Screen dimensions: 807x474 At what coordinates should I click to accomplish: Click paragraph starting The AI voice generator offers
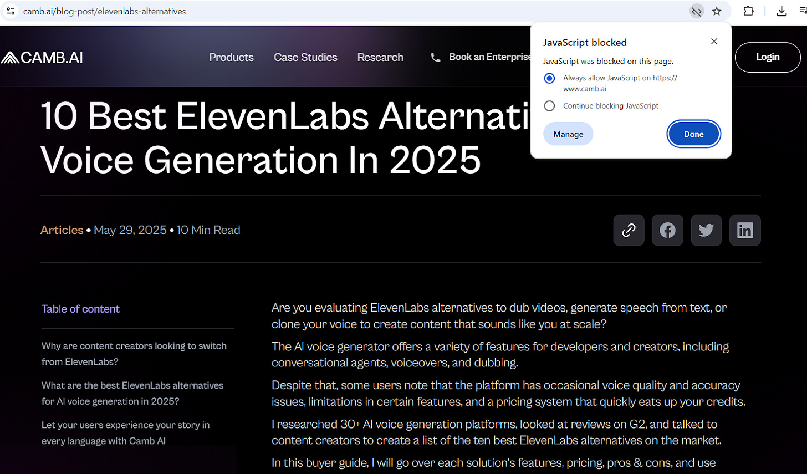(500, 355)
